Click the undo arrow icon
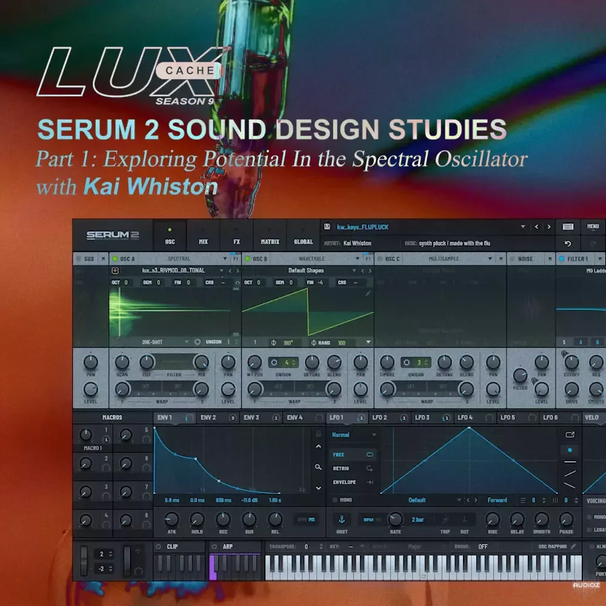The image size is (606, 606). coord(568,244)
